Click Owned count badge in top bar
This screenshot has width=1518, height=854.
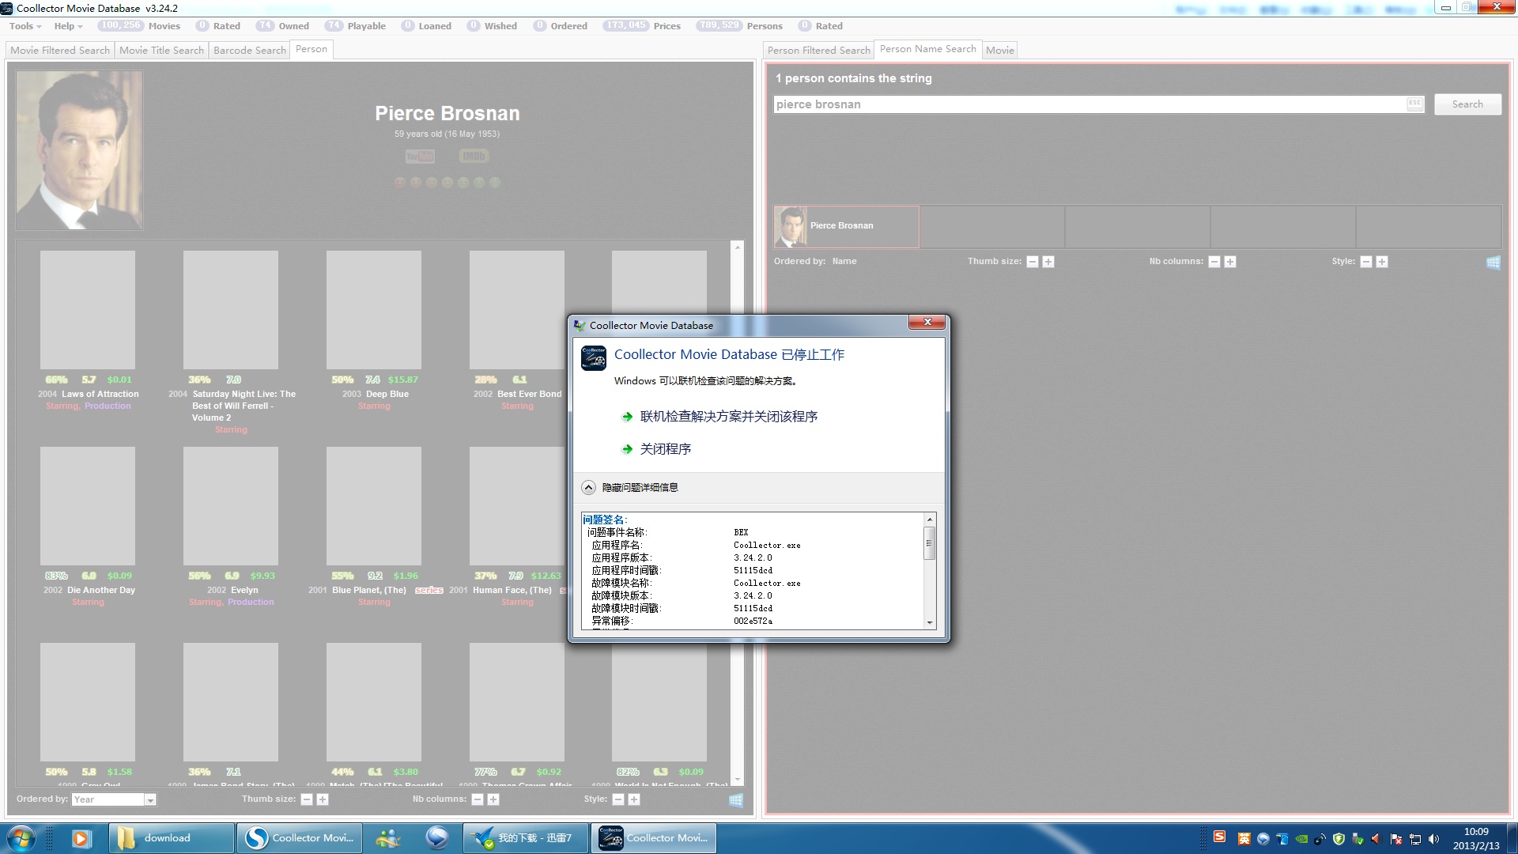click(x=265, y=25)
